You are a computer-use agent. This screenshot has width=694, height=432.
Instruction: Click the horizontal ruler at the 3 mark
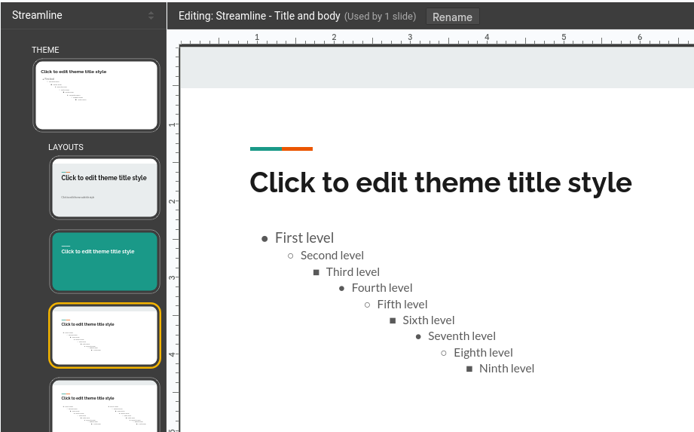click(410, 38)
